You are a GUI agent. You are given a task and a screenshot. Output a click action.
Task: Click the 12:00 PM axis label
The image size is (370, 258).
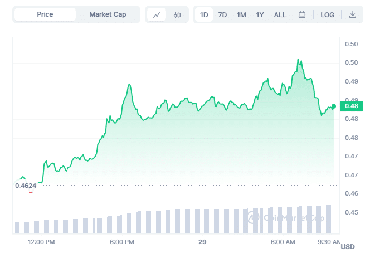click(41, 242)
